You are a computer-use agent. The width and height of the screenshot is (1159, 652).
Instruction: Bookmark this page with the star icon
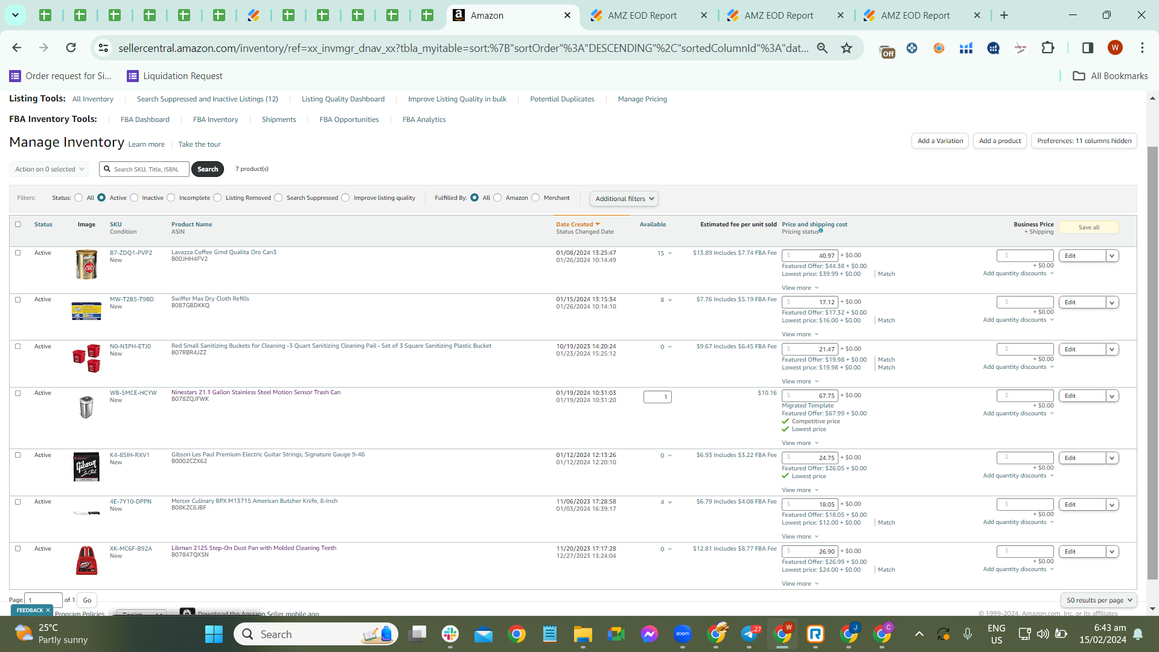pyautogui.click(x=847, y=48)
